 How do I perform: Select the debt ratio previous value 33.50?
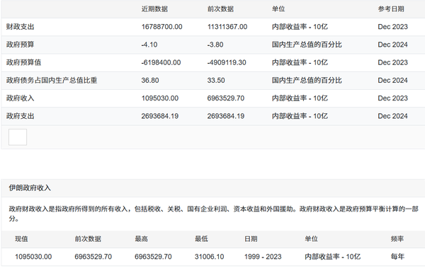tap(216, 81)
